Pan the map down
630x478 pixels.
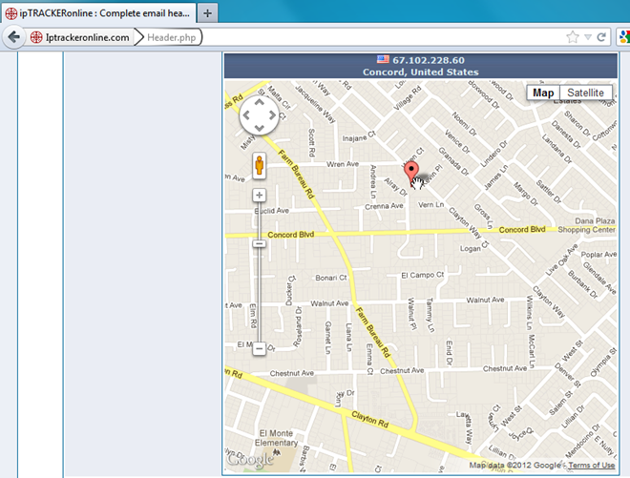click(x=259, y=129)
